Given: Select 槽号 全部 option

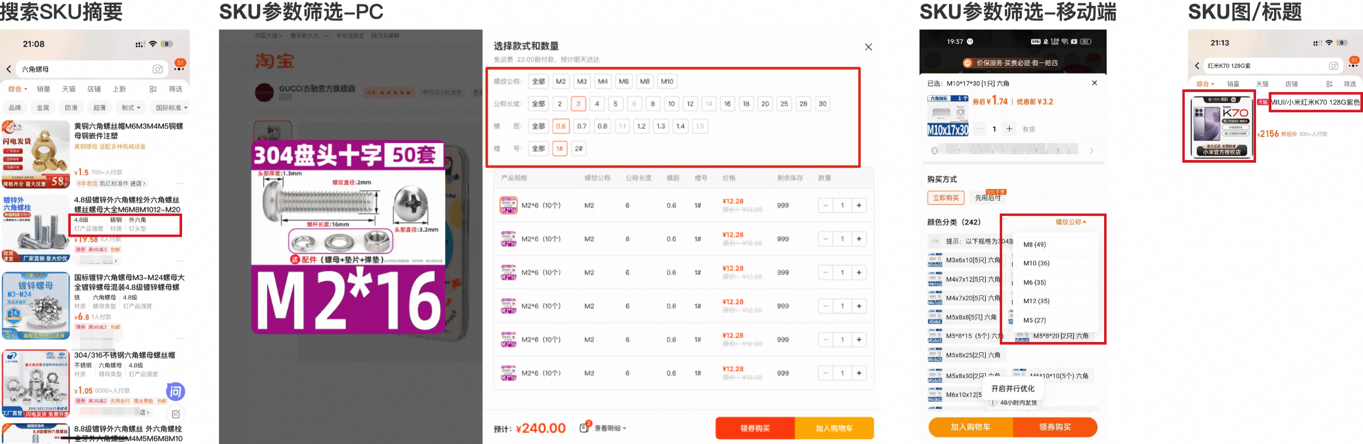Looking at the screenshot, I should 539,149.
